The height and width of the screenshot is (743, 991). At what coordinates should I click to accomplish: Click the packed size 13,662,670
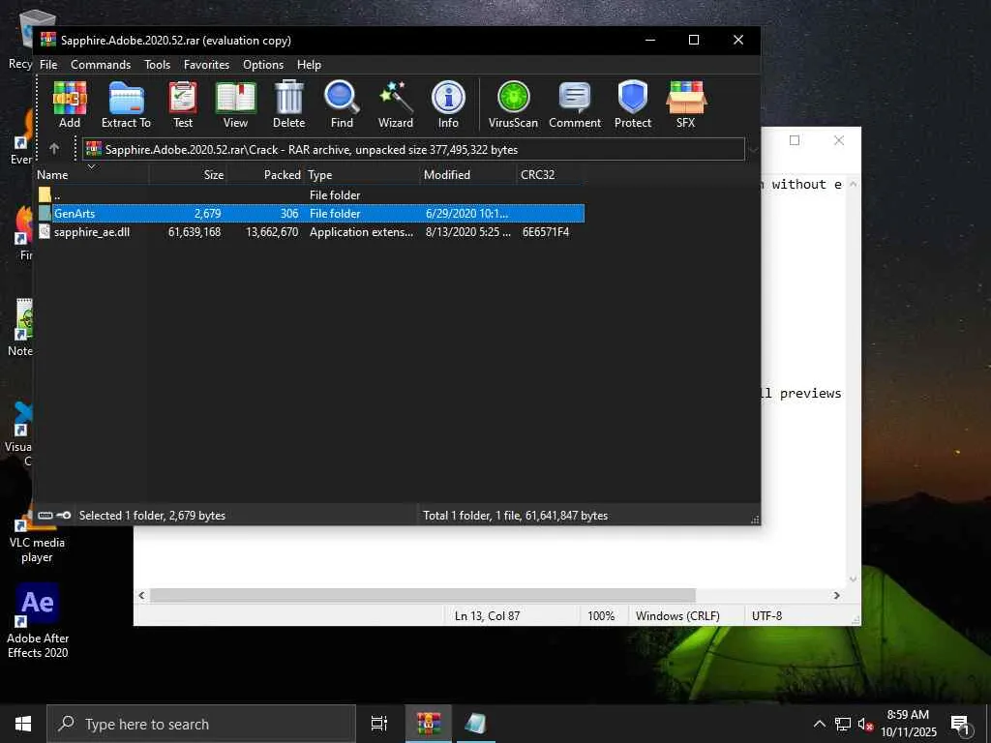coord(272,232)
